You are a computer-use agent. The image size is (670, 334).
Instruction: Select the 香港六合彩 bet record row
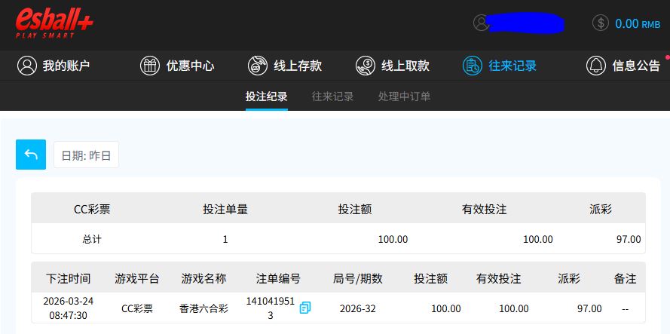(x=203, y=308)
